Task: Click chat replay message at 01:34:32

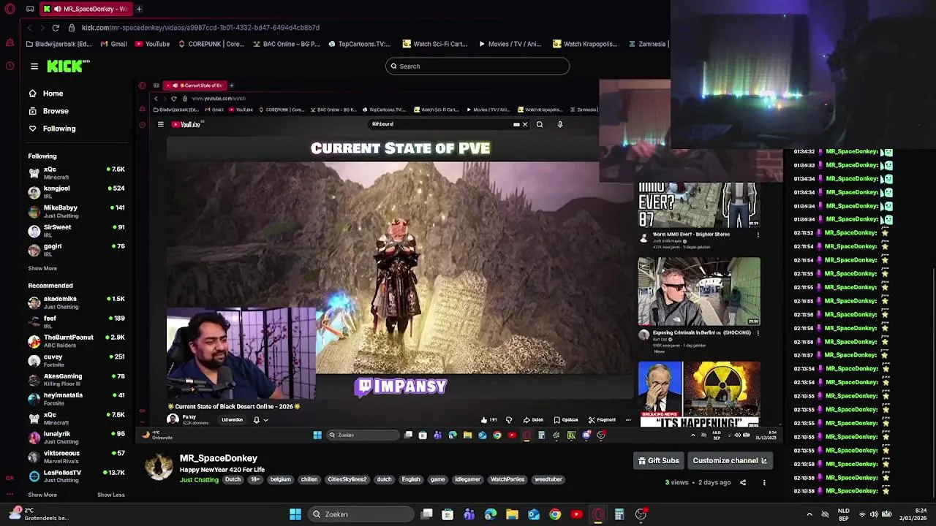Action: pyautogui.click(x=843, y=151)
